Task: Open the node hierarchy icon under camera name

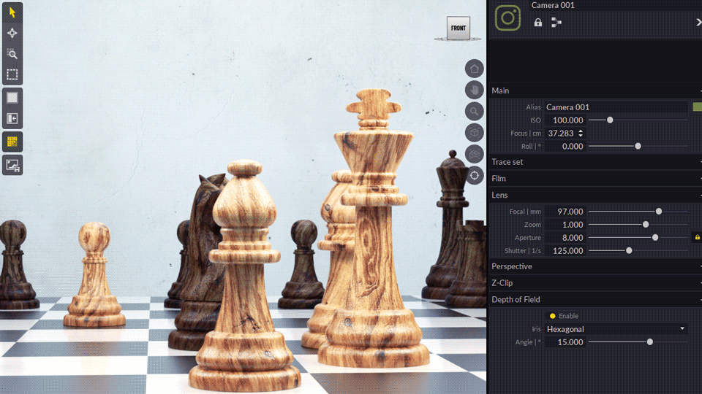Action: pyautogui.click(x=556, y=23)
